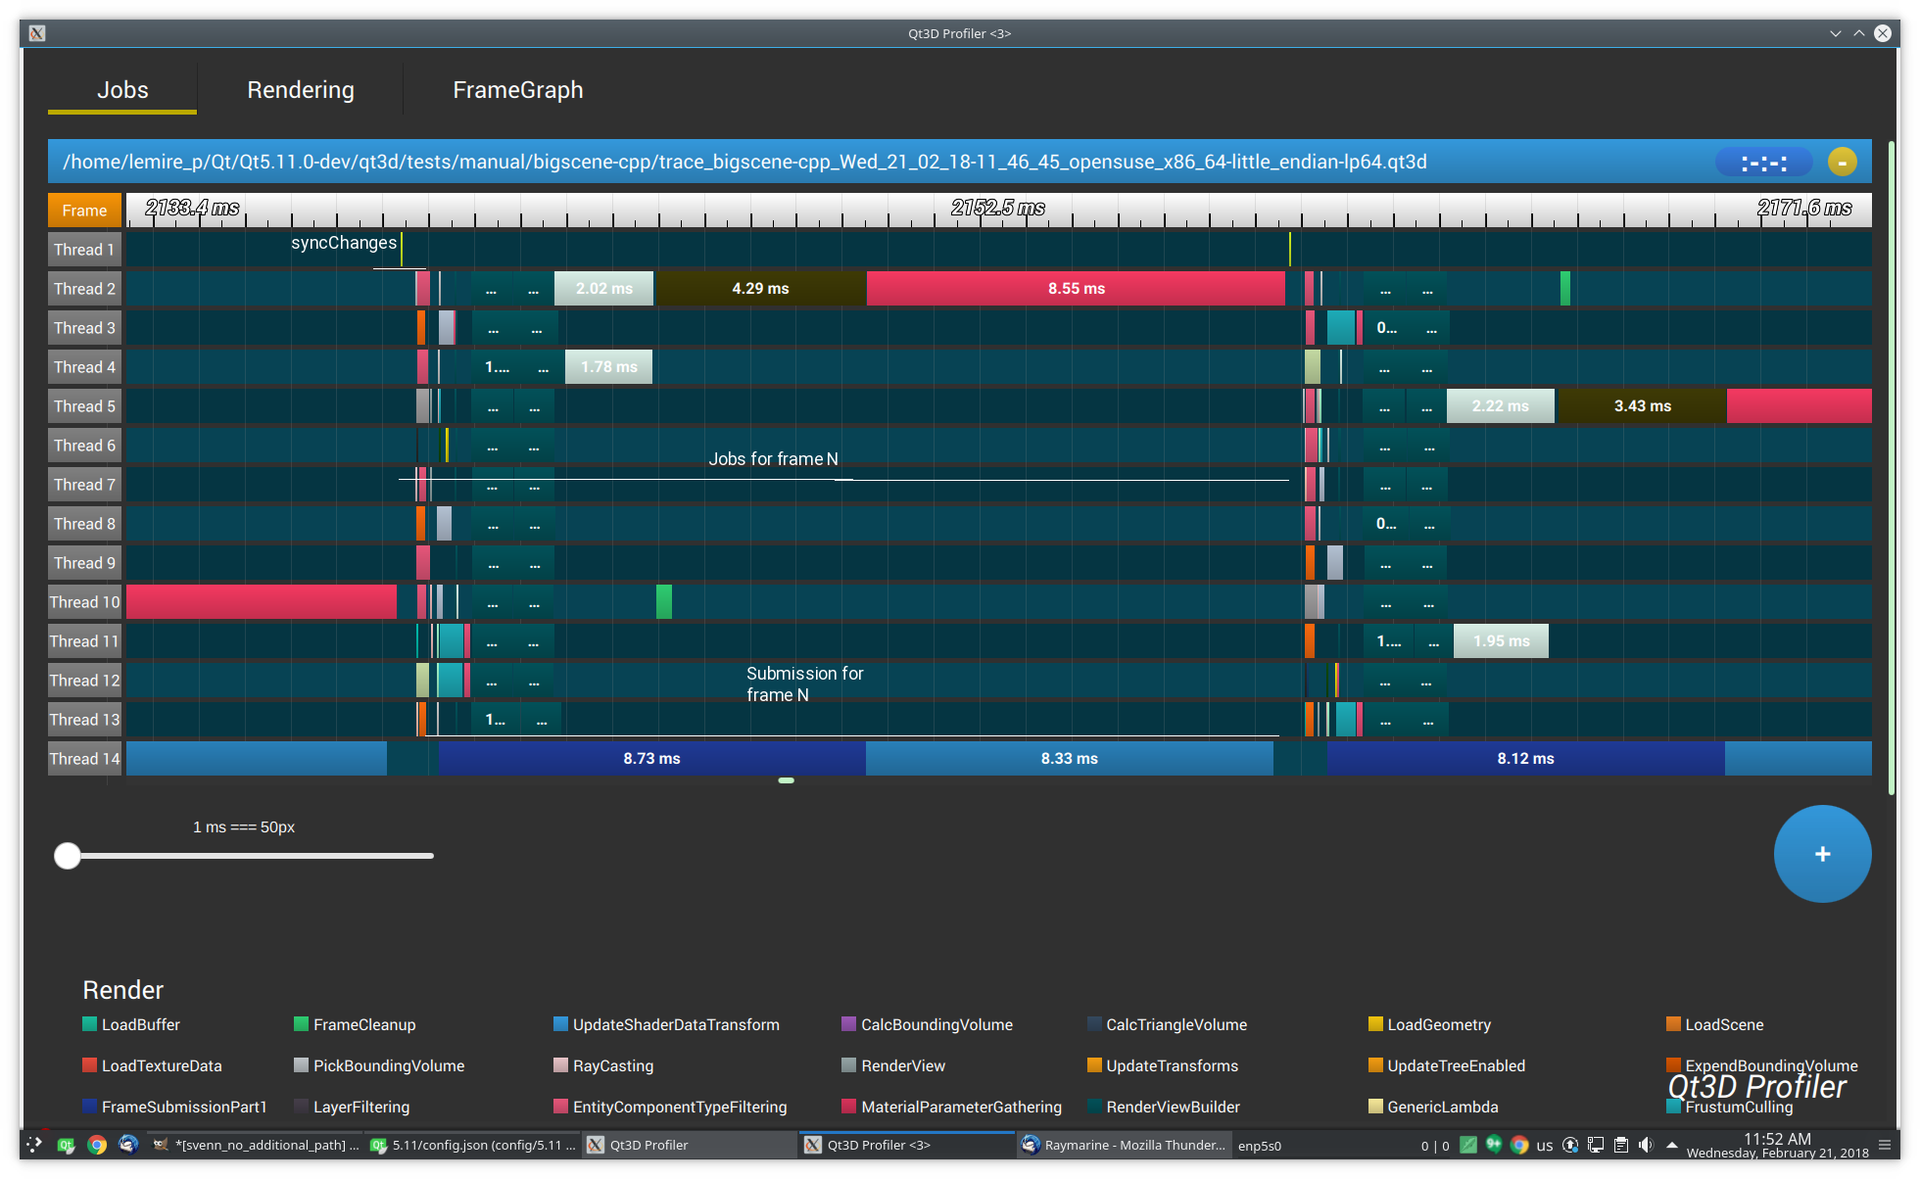Click the blue plus add-trace button

click(x=1821, y=854)
